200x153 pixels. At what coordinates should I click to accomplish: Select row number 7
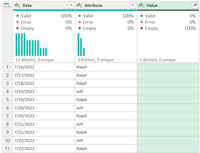7,116
